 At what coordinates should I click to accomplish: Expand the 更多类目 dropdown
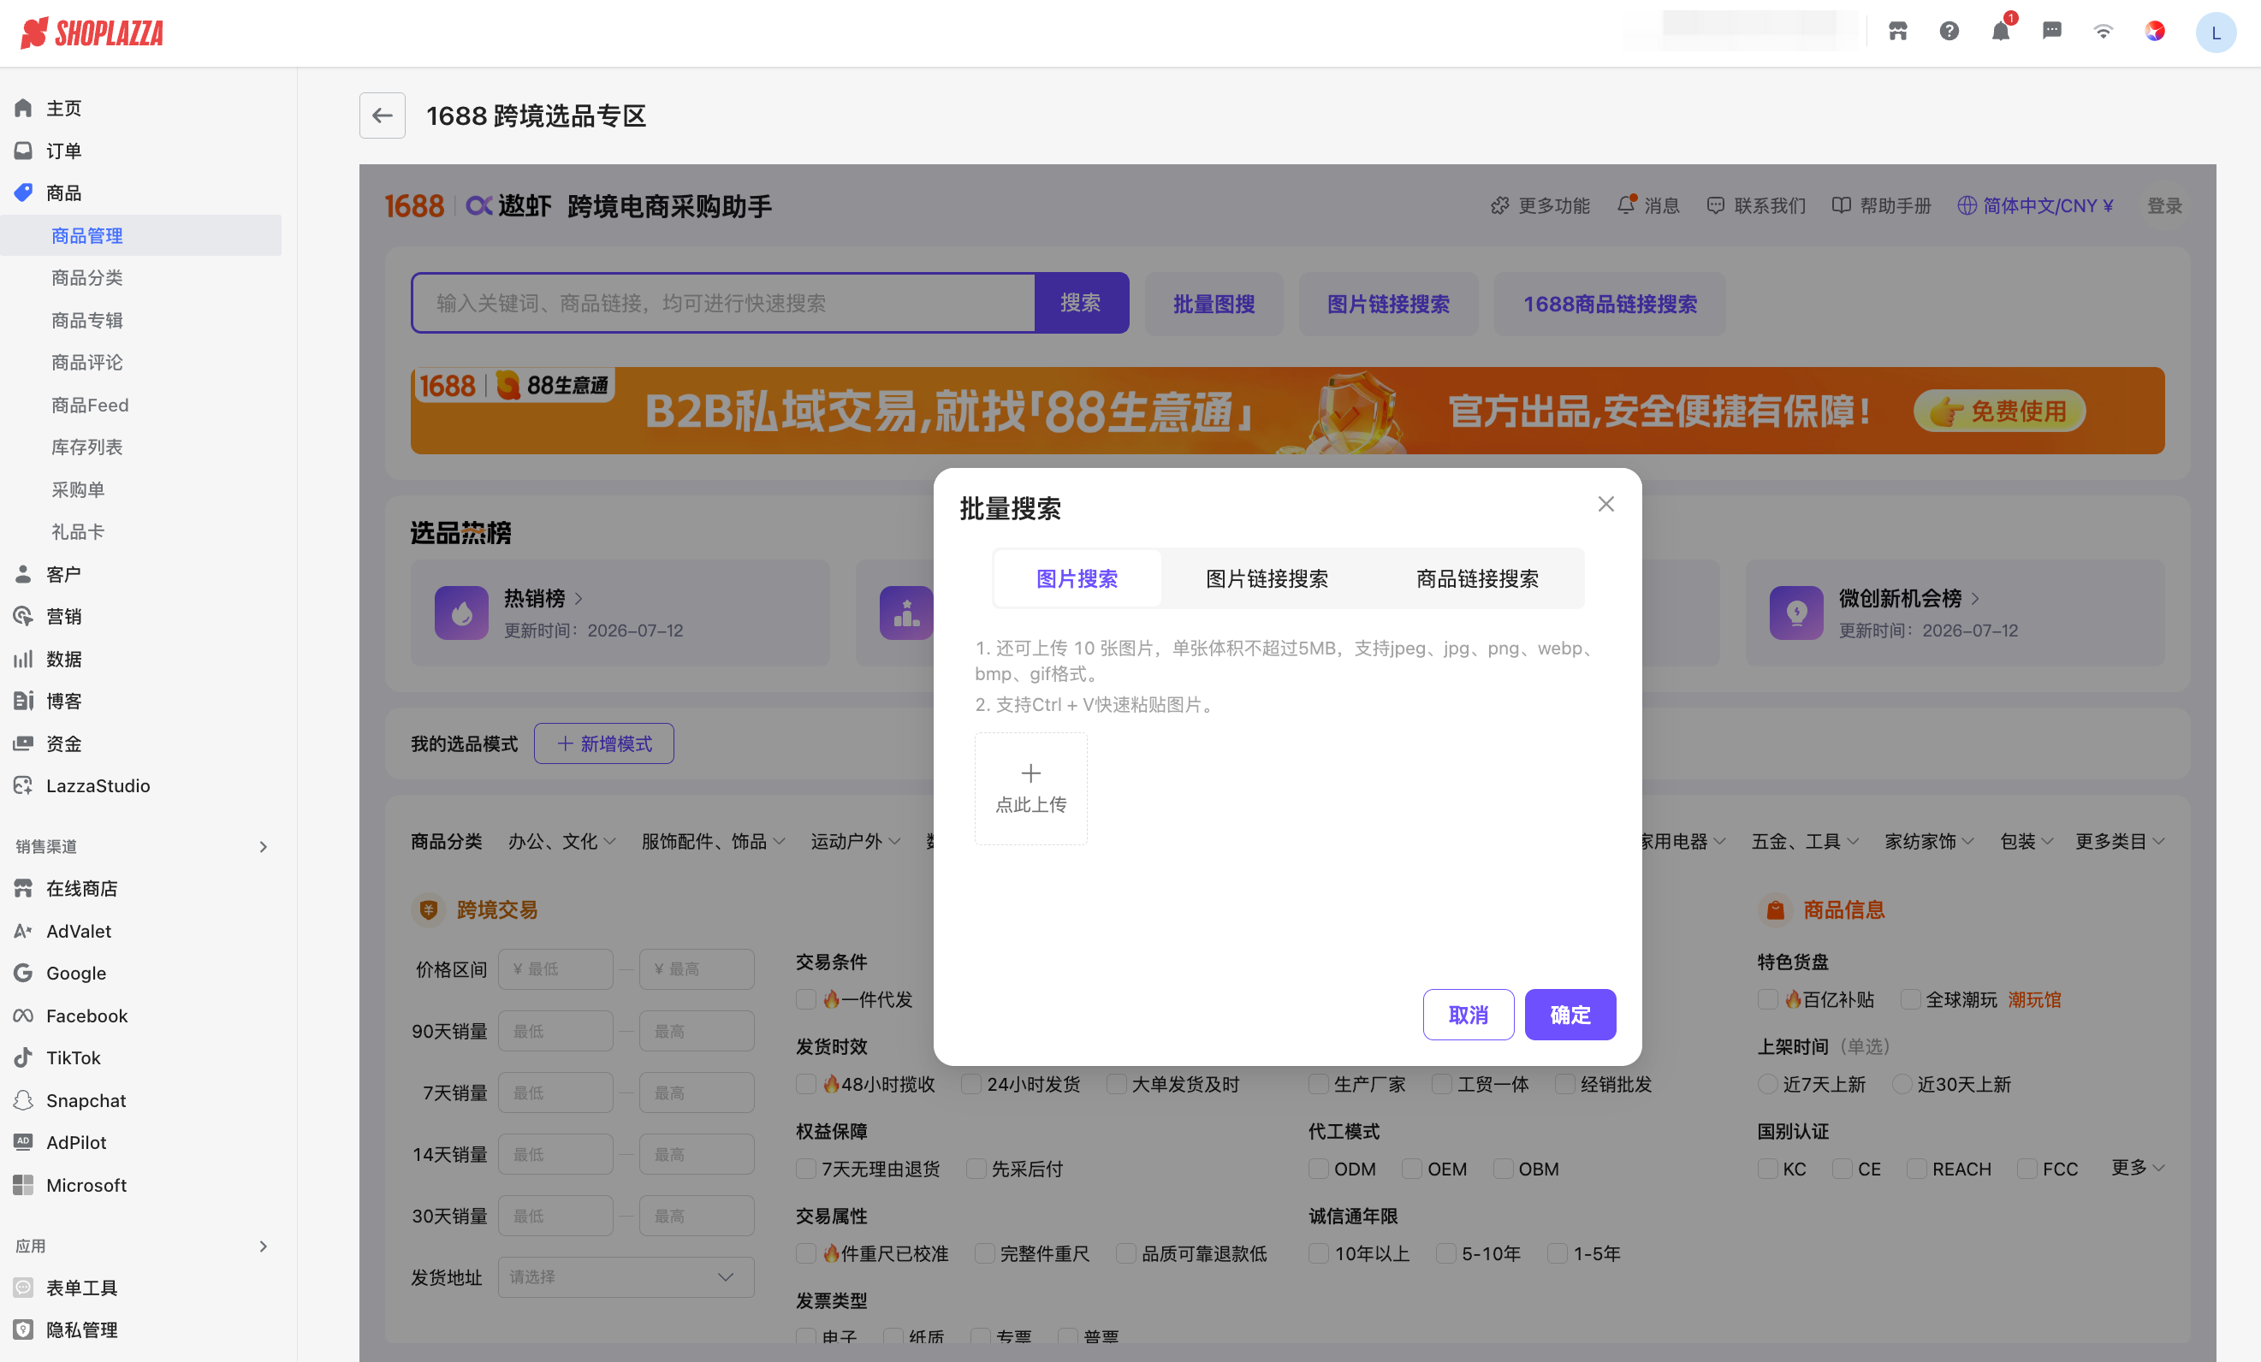click(2120, 841)
